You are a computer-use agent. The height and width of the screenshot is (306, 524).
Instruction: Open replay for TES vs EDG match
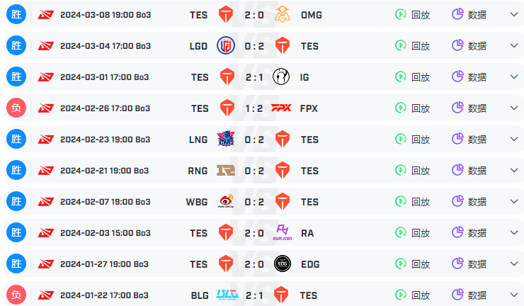point(412,263)
